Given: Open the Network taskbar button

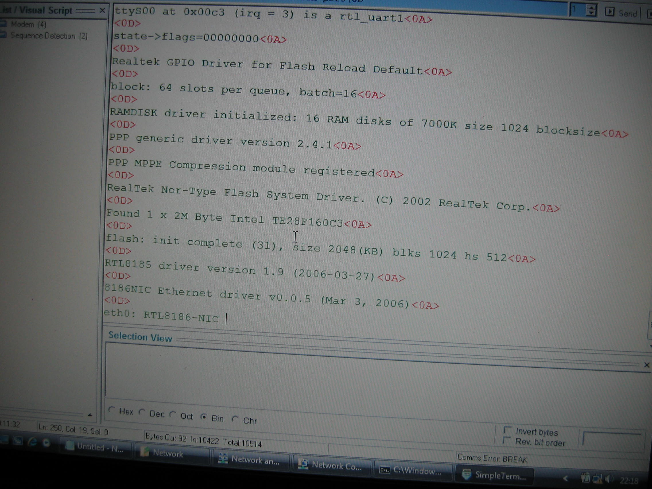Looking at the screenshot, I should [x=172, y=453].
